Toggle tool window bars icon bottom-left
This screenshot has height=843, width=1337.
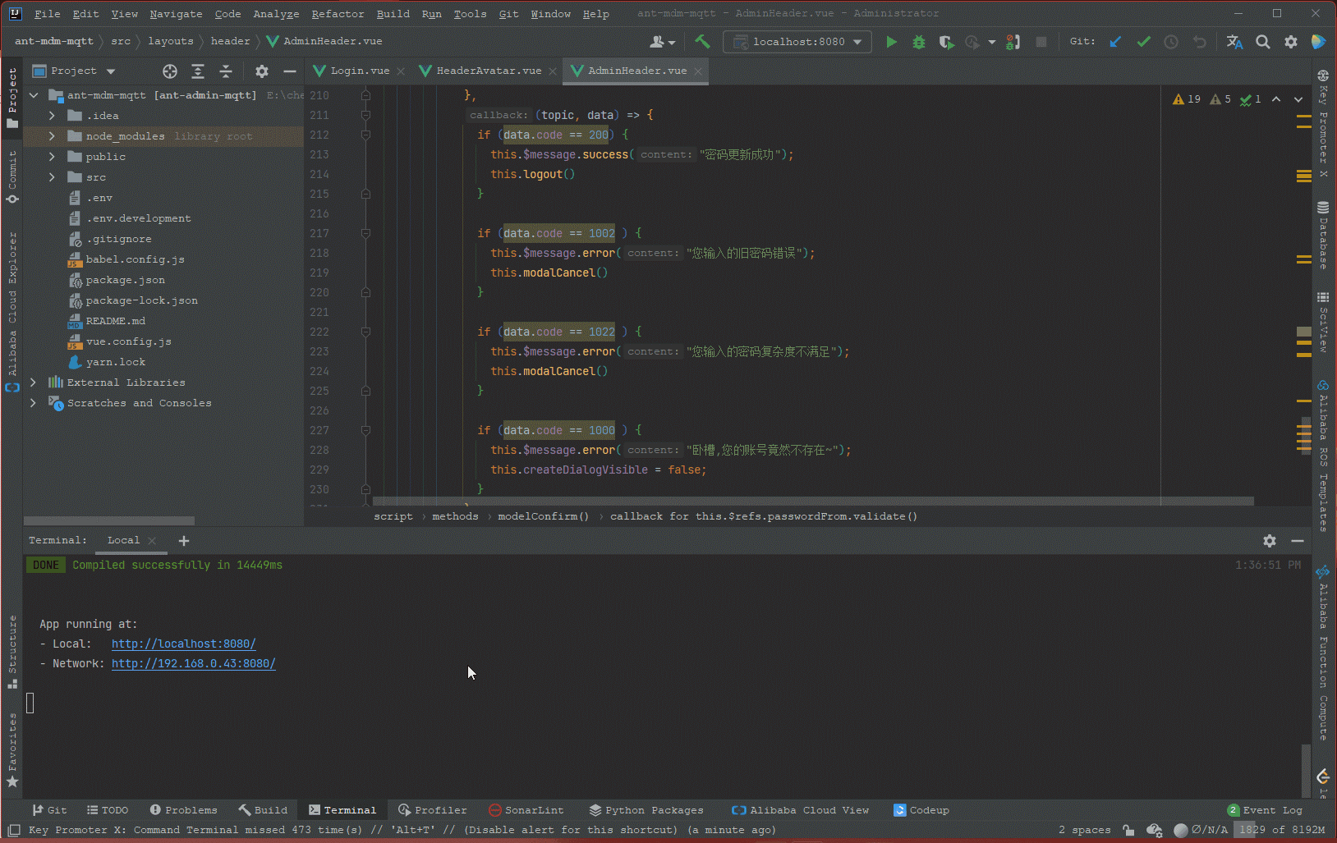[14, 830]
